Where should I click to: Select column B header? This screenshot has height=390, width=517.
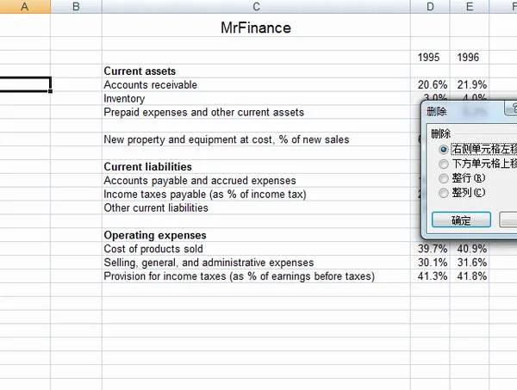[76, 7]
